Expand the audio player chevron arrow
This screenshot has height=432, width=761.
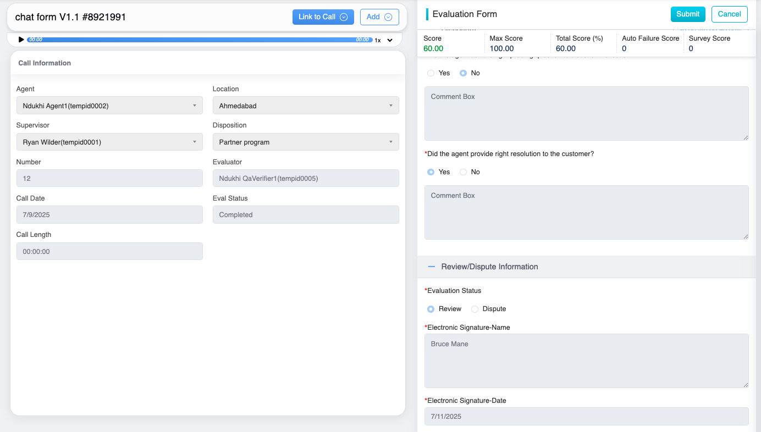coord(390,40)
